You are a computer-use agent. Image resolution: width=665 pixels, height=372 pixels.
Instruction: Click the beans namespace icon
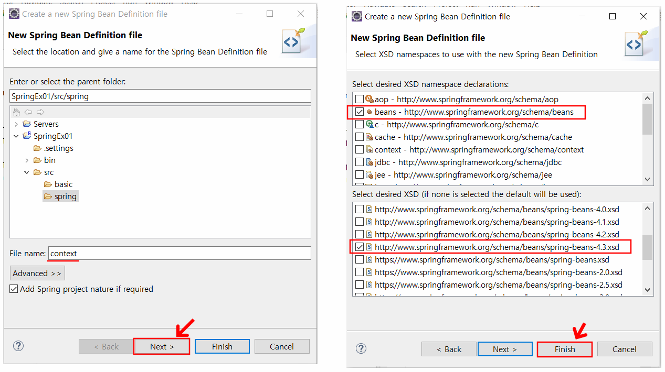(x=369, y=112)
